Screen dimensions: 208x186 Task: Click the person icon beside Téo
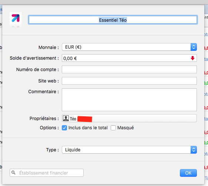coord(66,118)
